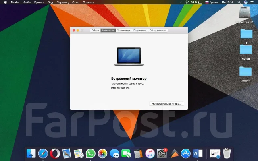Image resolution: width=258 pixels, height=161 pixels.
Task: Switch to the Обслуживание tab
Action: point(158,31)
